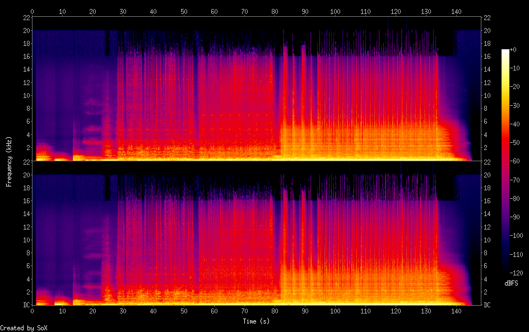This screenshot has width=529, height=332.
Task: Click the 16 kHz label on the upper-left frequency axis
Action: (x=26, y=56)
